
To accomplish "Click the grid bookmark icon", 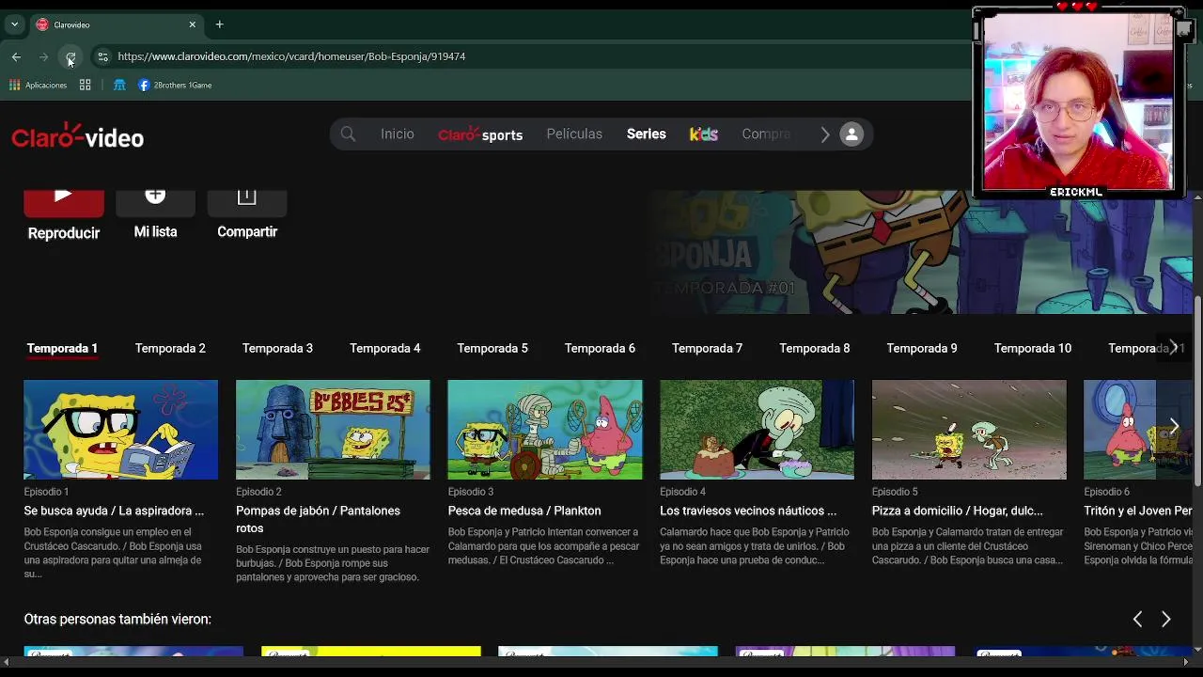I will point(85,85).
